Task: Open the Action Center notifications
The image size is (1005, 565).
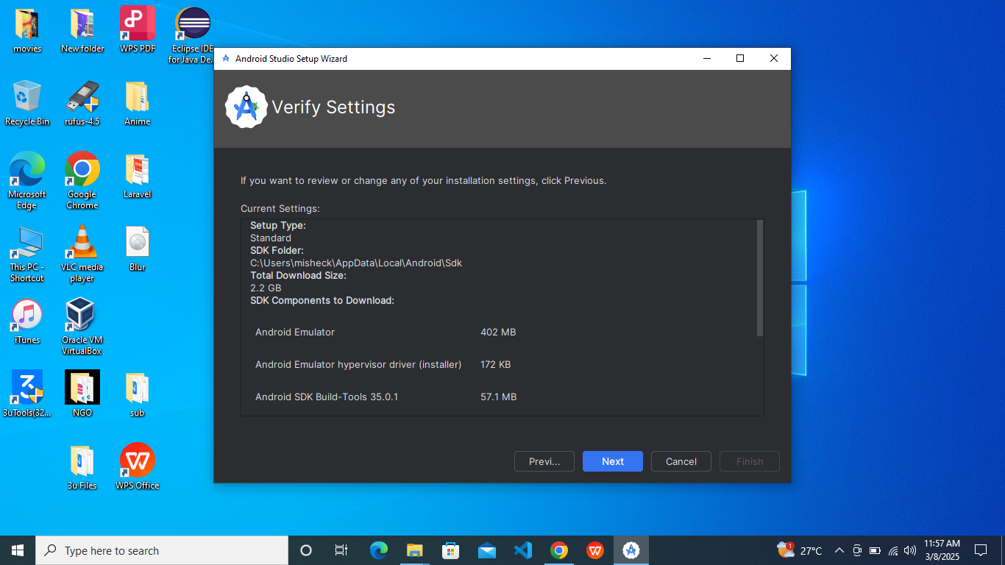Action: 980,550
